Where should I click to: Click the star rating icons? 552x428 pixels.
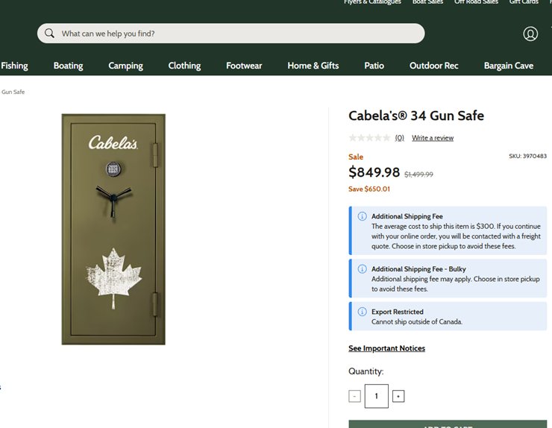[x=369, y=138]
